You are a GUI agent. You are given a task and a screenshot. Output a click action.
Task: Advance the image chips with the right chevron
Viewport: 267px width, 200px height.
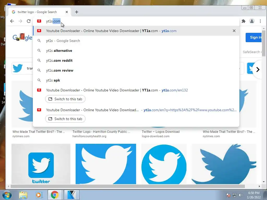pos(258,69)
